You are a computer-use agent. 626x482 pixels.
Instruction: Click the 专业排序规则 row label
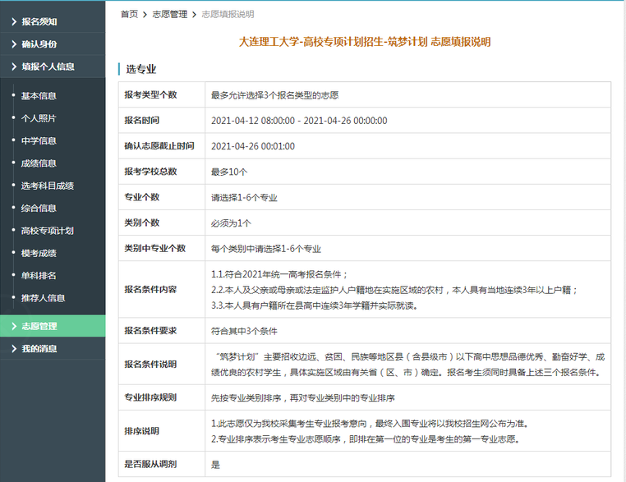click(x=150, y=397)
